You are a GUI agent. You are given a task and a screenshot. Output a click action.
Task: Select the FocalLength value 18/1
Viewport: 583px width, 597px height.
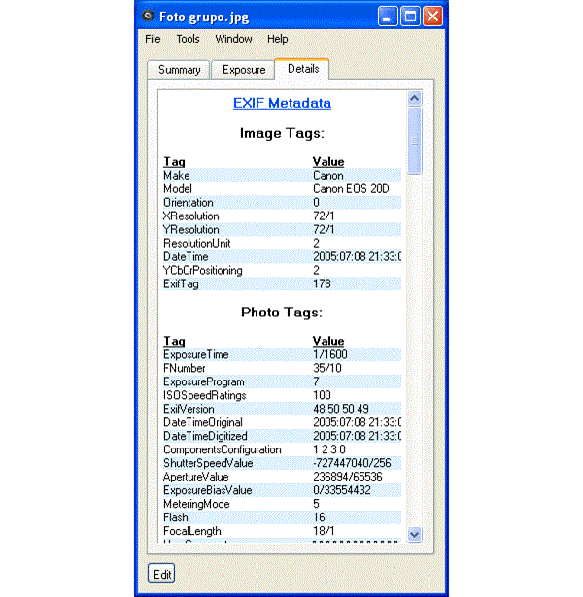[x=324, y=531]
